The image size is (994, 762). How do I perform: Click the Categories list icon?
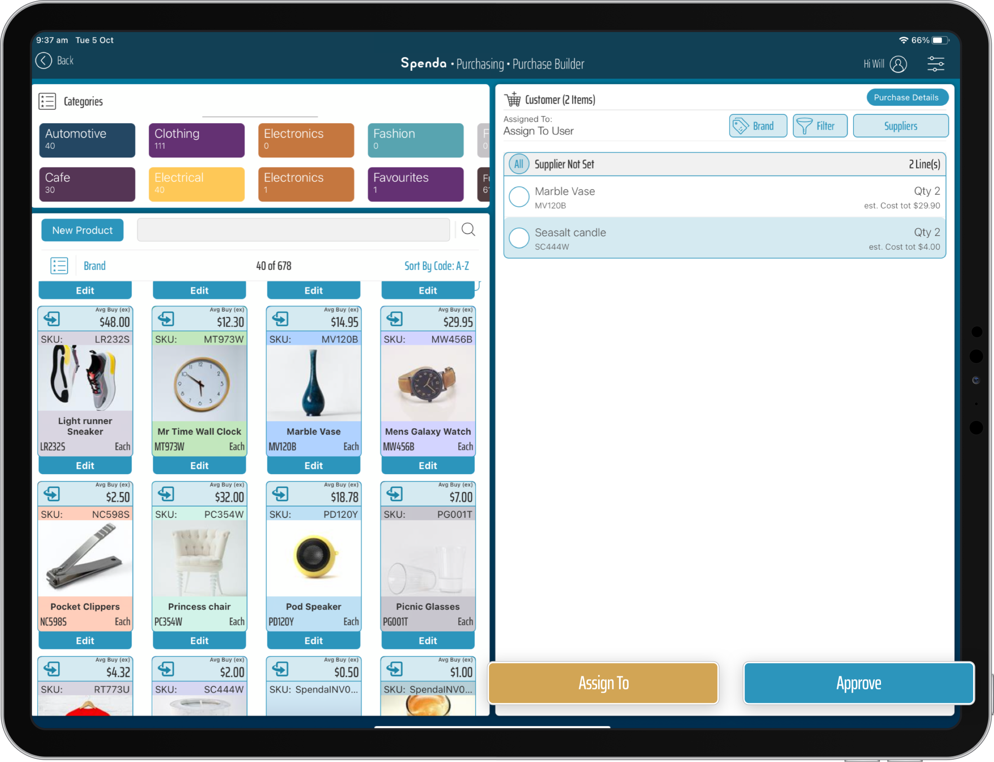[47, 101]
